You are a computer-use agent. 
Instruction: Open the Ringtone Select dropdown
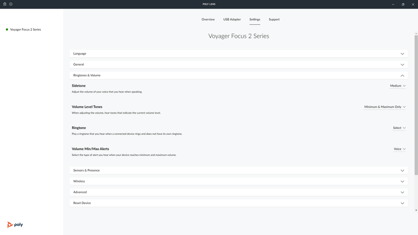399,128
